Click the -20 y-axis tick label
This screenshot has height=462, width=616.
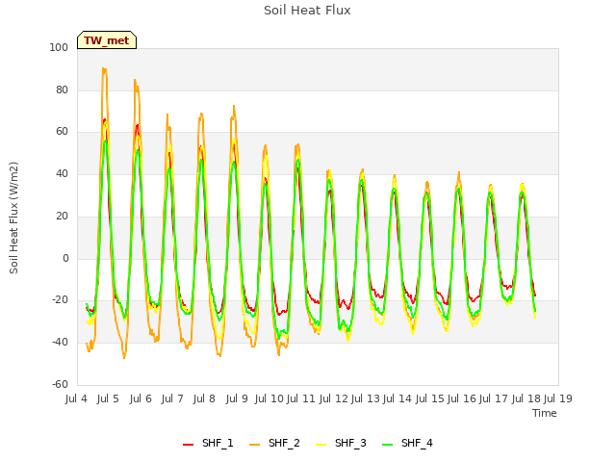60,300
